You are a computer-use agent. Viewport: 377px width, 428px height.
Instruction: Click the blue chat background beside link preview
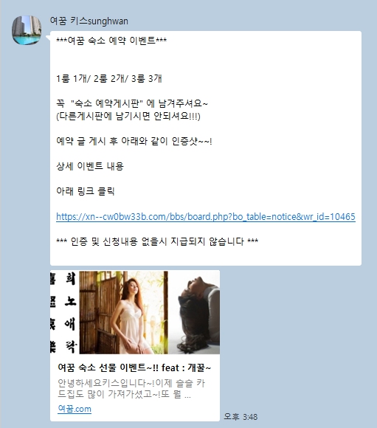[x=297, y=341]
